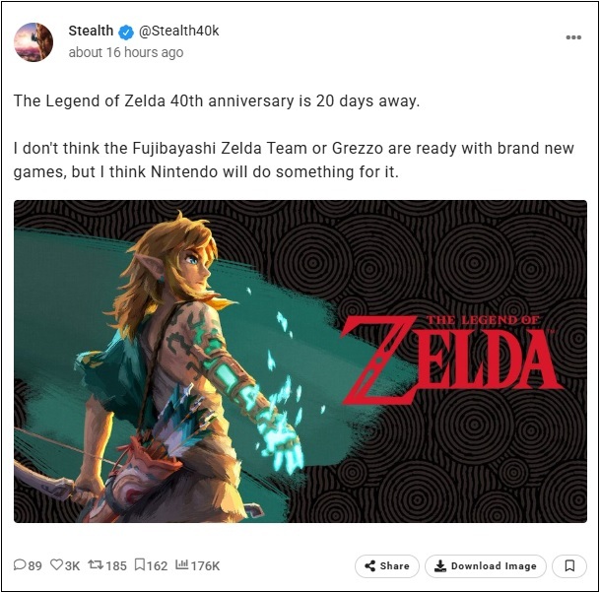
Task: View analytics via the 176K bar-chart icon
Action: (181, 565)
